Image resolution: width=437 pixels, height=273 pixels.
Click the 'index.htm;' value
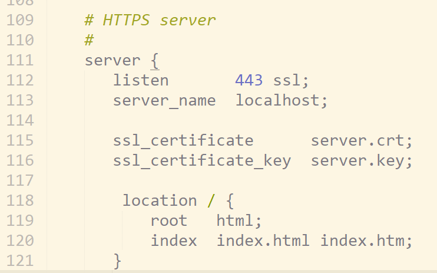tap(366, 241)
